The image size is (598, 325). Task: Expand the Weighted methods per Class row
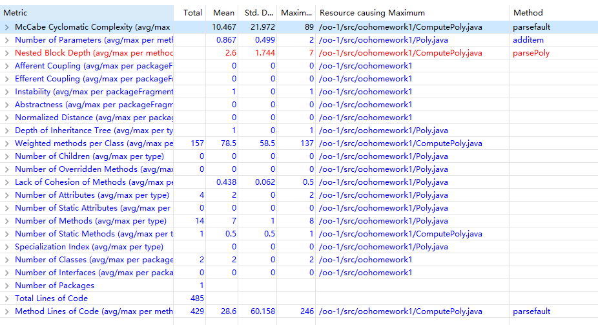[6, 143]
